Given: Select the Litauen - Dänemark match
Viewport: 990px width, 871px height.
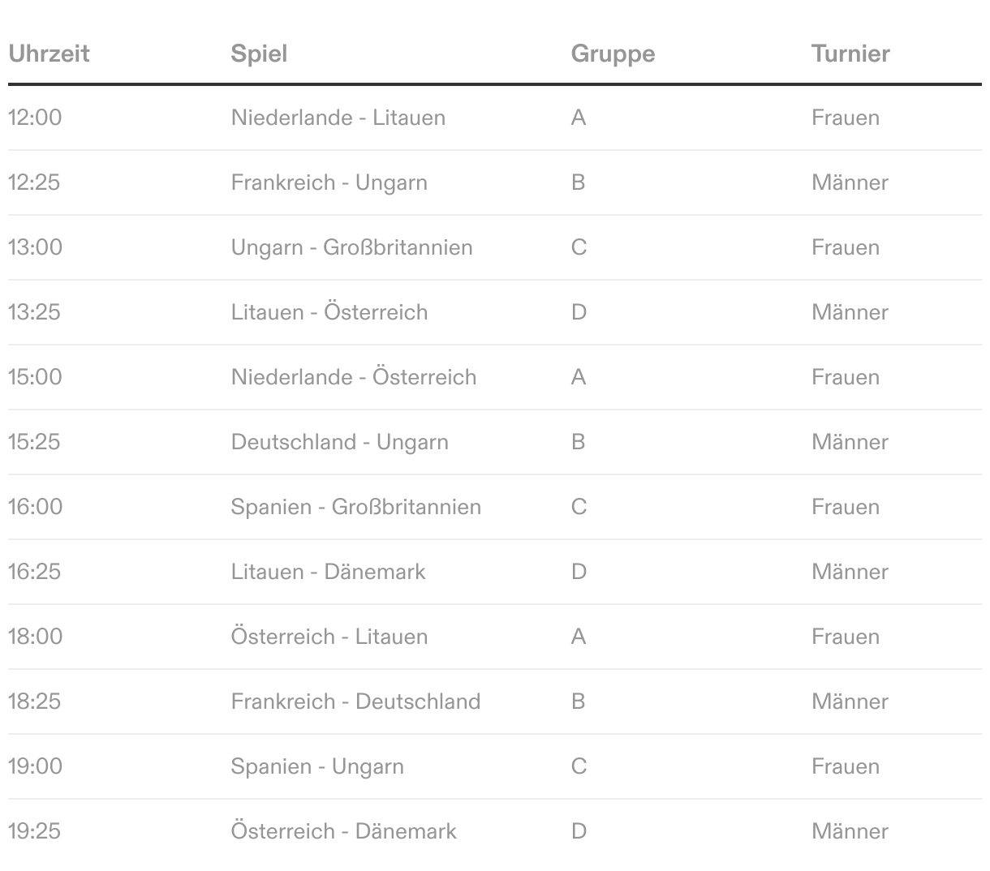Looking at the screenshot, I should point(328,572).
